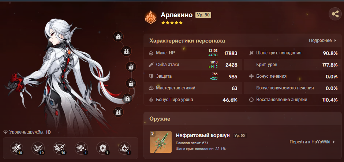Image resolution: width=344 pixels, height=162 pixels.
Task: Open the third talent icon, the level 10 burst
Action: (60, 148)
